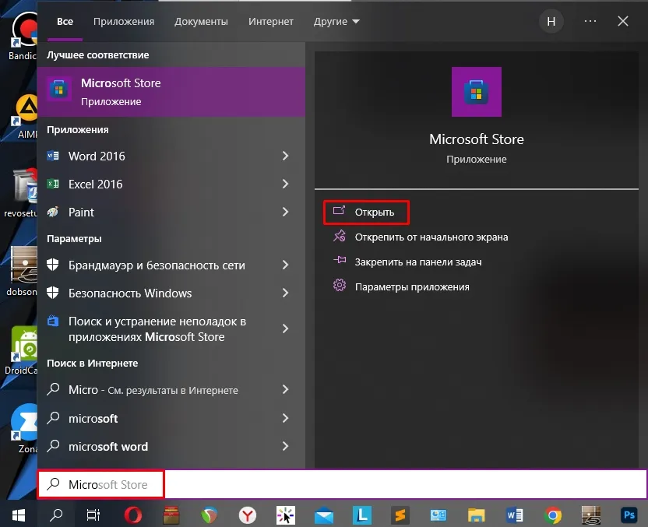Open Task View on taskbar
The height and width of the screenshot is (527, 648).
coord(93,515)
